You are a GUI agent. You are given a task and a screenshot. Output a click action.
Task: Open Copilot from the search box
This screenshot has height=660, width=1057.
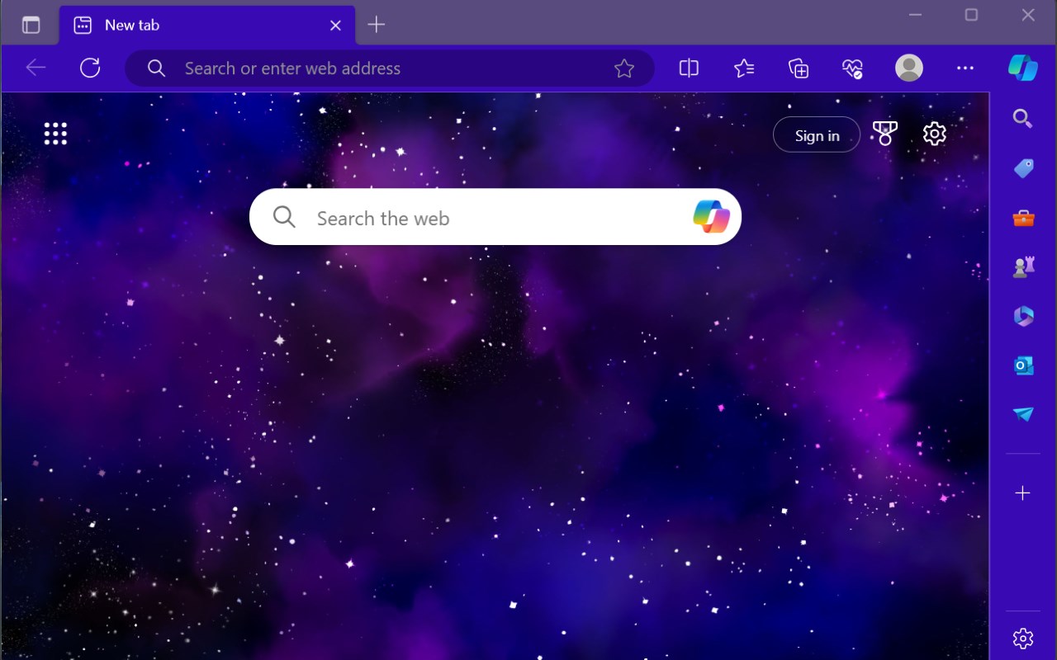[711, 217]
